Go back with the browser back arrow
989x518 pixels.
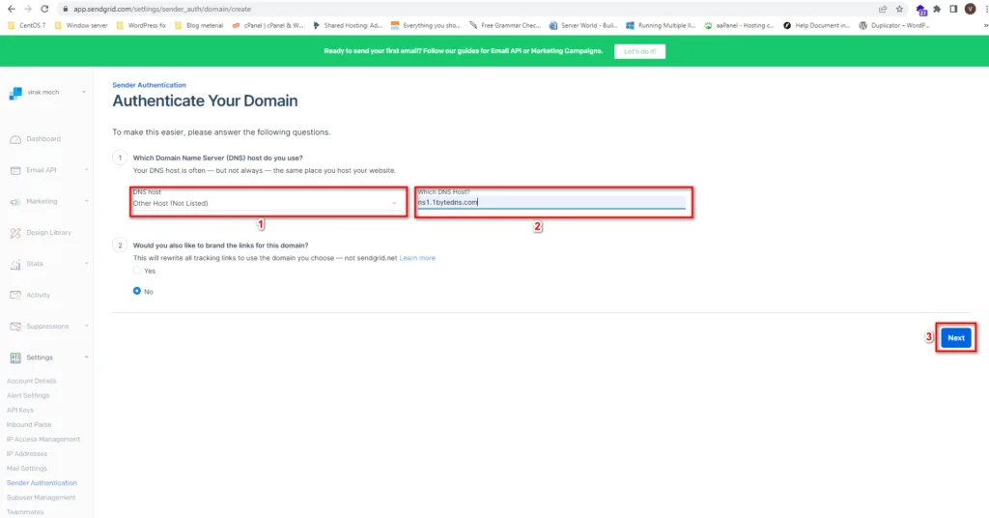click(x=12, y=9)
